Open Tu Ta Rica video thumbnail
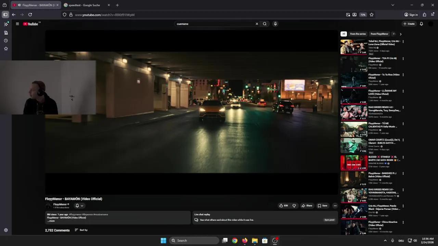Screen dimensions: 438x246 tap(354, 80)
